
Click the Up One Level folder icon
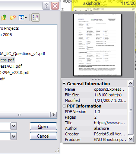(4, 17)
